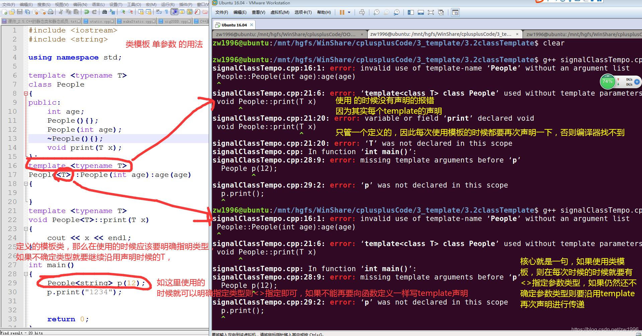Switch to the first terminal tab ending OO...

point(289,34)
